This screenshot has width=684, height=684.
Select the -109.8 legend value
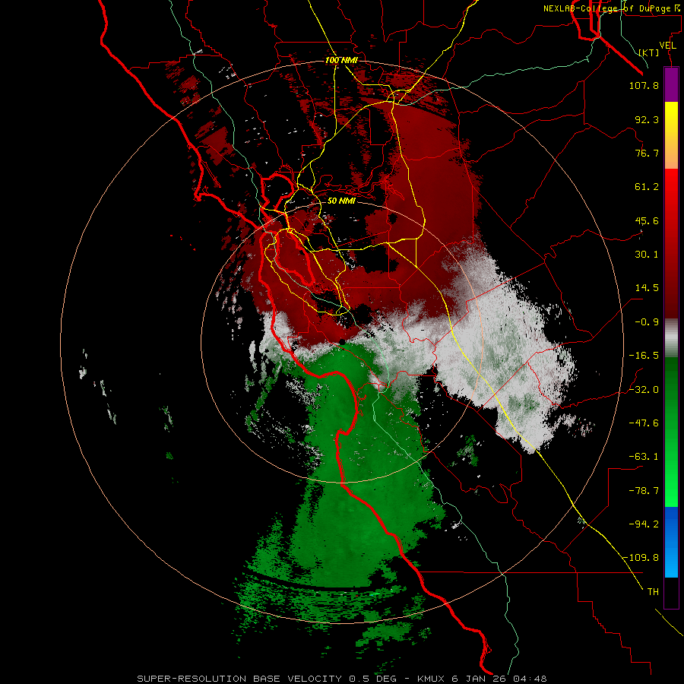pos(641,558)
